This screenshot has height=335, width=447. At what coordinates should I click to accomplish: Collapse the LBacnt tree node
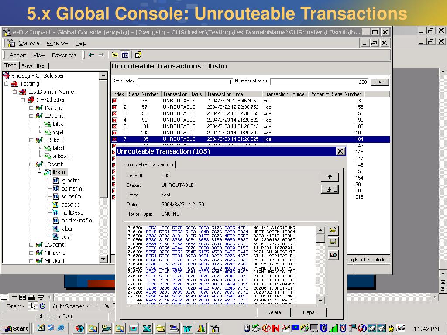pos(31,116)
